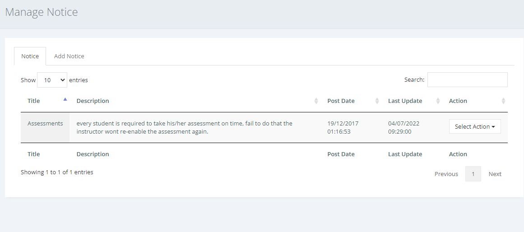
Task: Select page 1 in pagination
Action: (x=473, y=174)
